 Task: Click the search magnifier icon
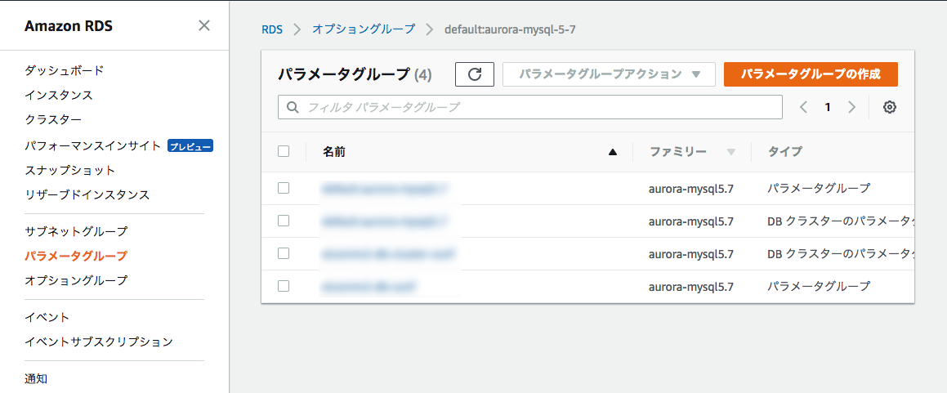tap(293, 108)
